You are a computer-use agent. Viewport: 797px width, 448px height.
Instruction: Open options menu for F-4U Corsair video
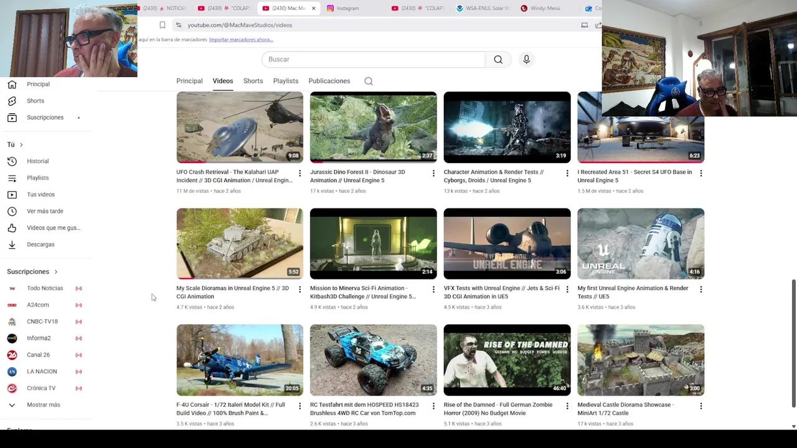(x=299, y=406)
